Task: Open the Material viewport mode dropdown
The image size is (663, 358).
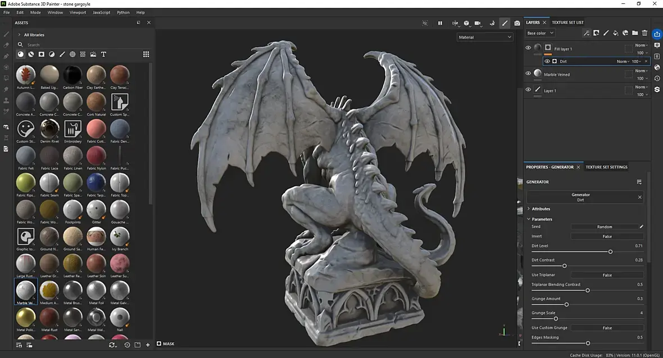Action: pos(484,37)
